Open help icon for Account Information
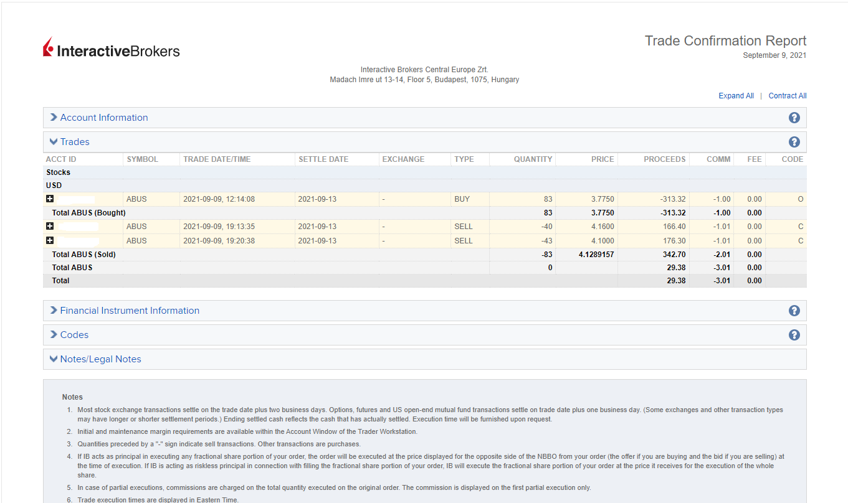The width and height of the screenshot is (848, 503). tap(794, 118)
